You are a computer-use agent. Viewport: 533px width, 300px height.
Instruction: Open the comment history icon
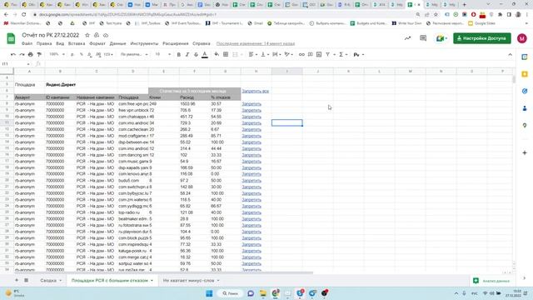(x=423, y=38)
